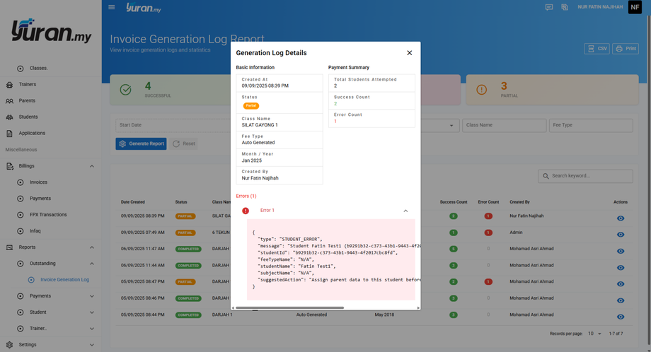The height and width of the screenshot is (352, 651).
Task: Expand the Settings menu
Action: [92, 344]
